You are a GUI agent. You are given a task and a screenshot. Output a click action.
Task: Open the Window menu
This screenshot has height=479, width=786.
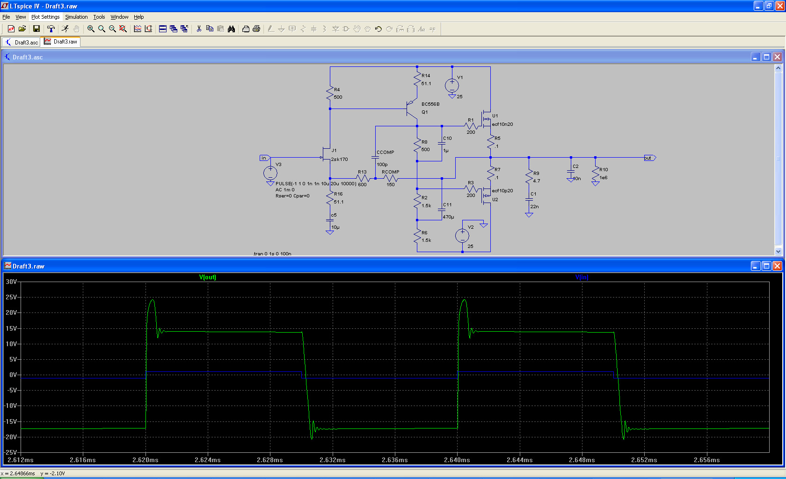pyautogui.click(x=119, y=17)
